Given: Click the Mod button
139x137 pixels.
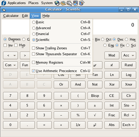Looking at the screenshot, I should 112,55.
